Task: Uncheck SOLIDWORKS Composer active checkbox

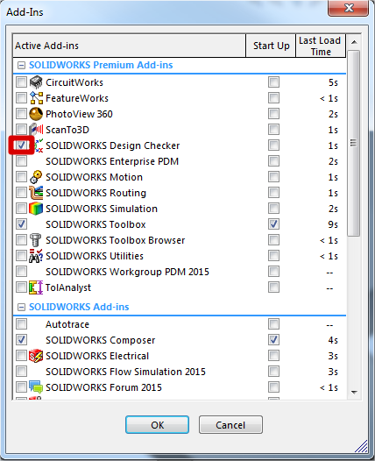Action: 21,340
